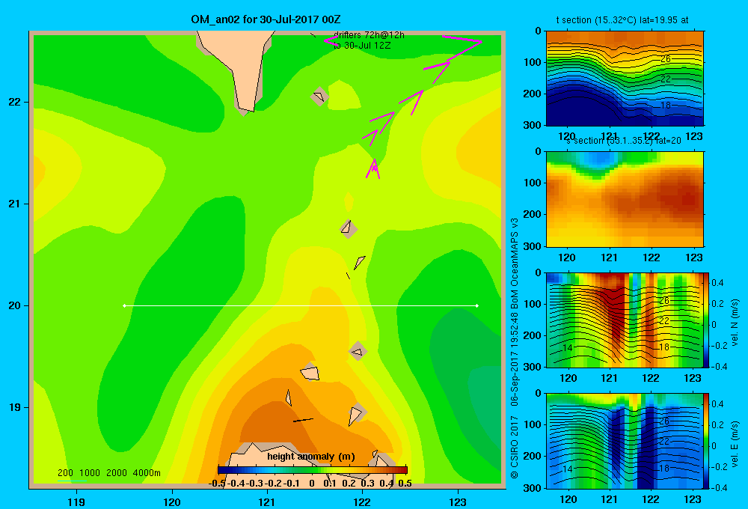Click longitude label 119 on the main map axis
The width and height of the screenshot is (748, 509).
click(76, 502)
